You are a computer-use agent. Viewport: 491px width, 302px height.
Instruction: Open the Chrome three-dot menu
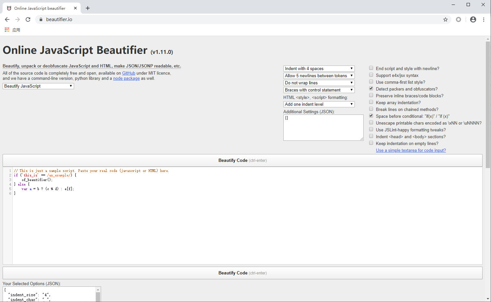pyautogui.click(x=484, y=19)
